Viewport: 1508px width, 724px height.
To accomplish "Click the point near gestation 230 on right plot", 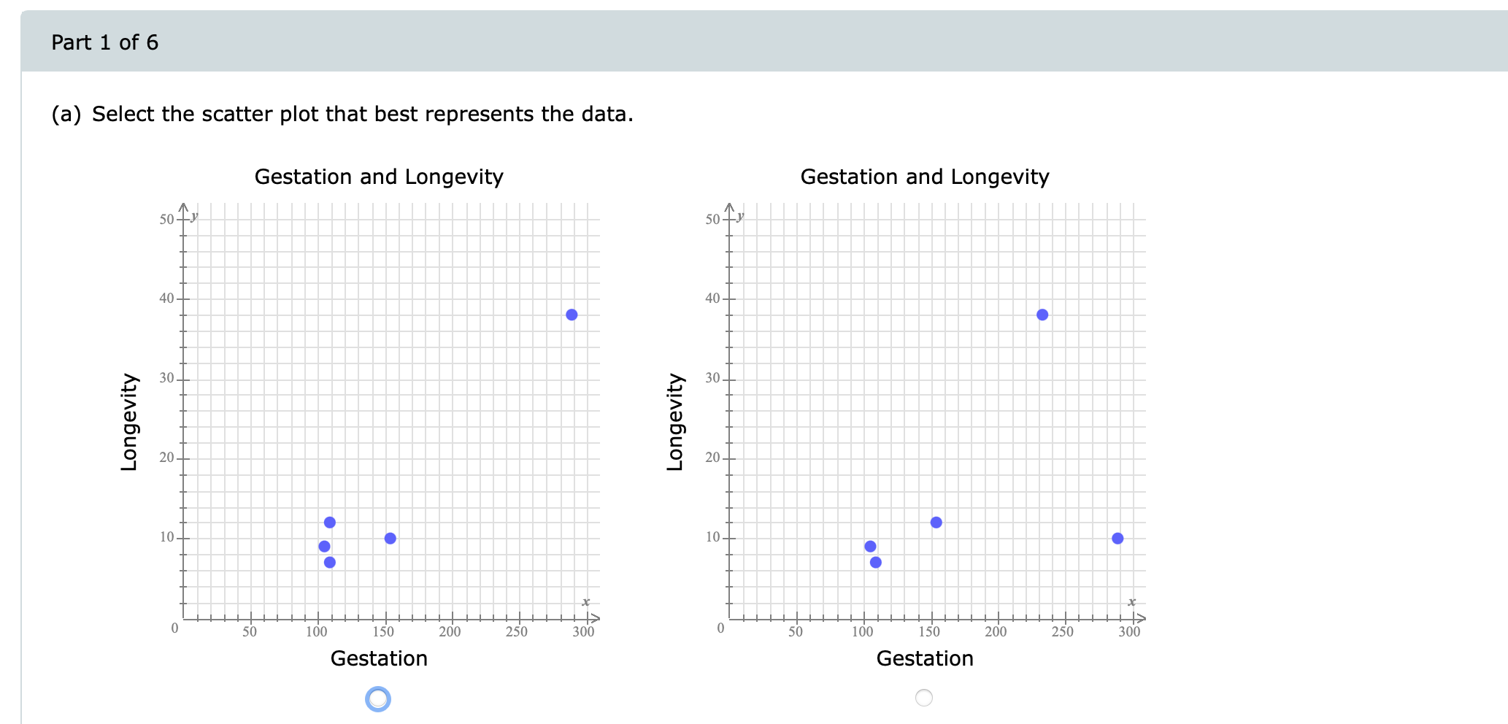I will pyautogui.click(x=1042, y=314).
